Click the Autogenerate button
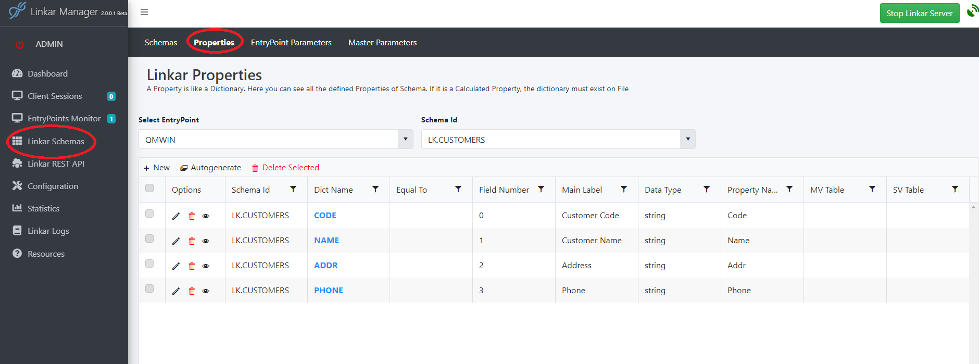Image resolution: width=979 pixels, height=364 pixels. (x=210, y=168)
